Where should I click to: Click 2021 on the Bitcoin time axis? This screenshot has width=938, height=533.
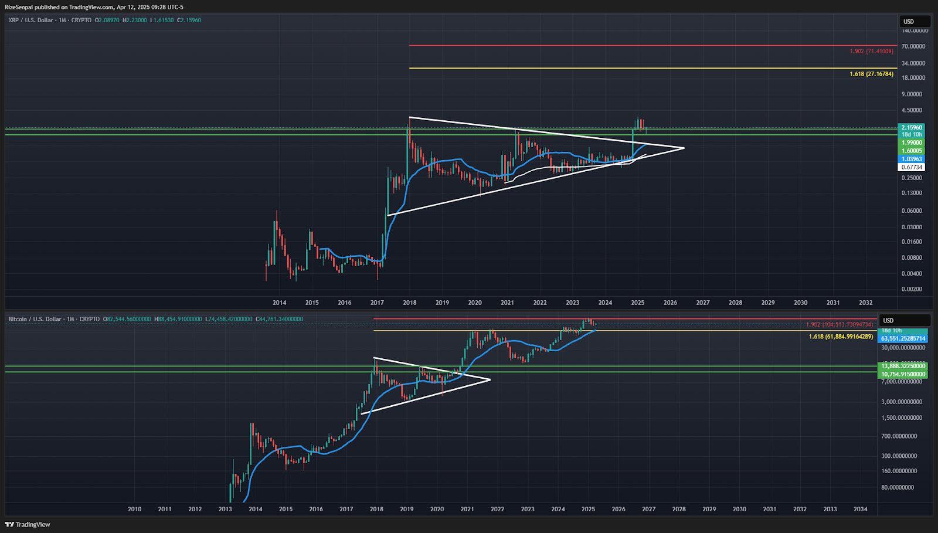coord(467,509)
